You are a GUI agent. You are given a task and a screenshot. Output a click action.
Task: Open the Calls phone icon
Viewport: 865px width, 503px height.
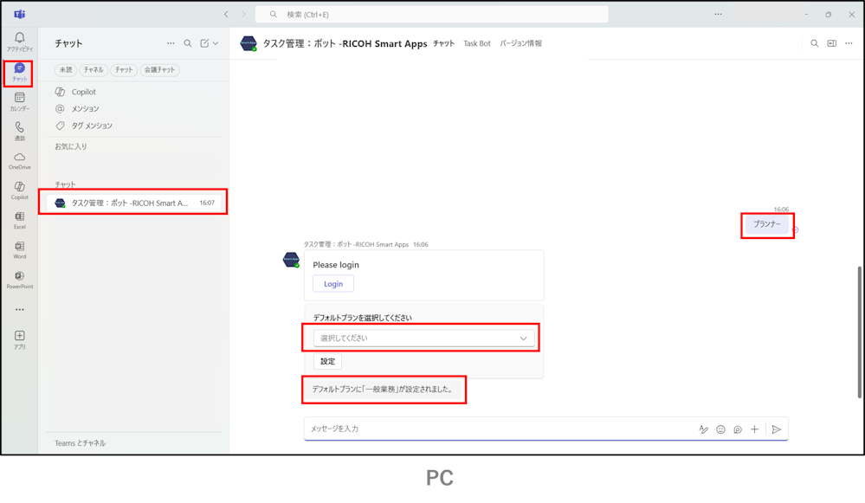point(19,132)
